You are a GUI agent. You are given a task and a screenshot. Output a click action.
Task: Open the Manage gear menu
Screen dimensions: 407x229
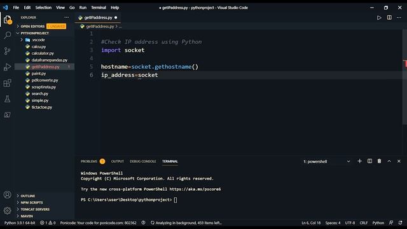pos(7,211)
